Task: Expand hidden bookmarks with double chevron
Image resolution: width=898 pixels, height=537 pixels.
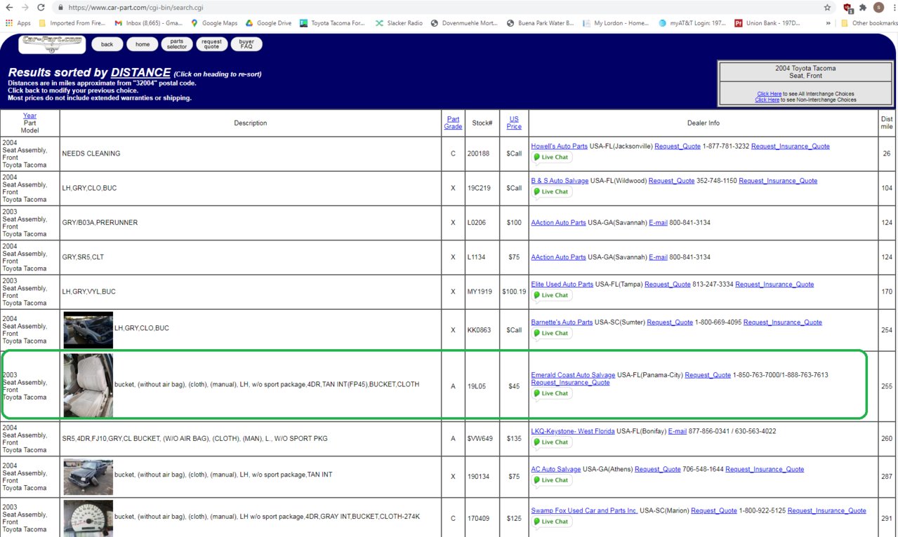Action: pyautogui.click(x=828, y=23)
